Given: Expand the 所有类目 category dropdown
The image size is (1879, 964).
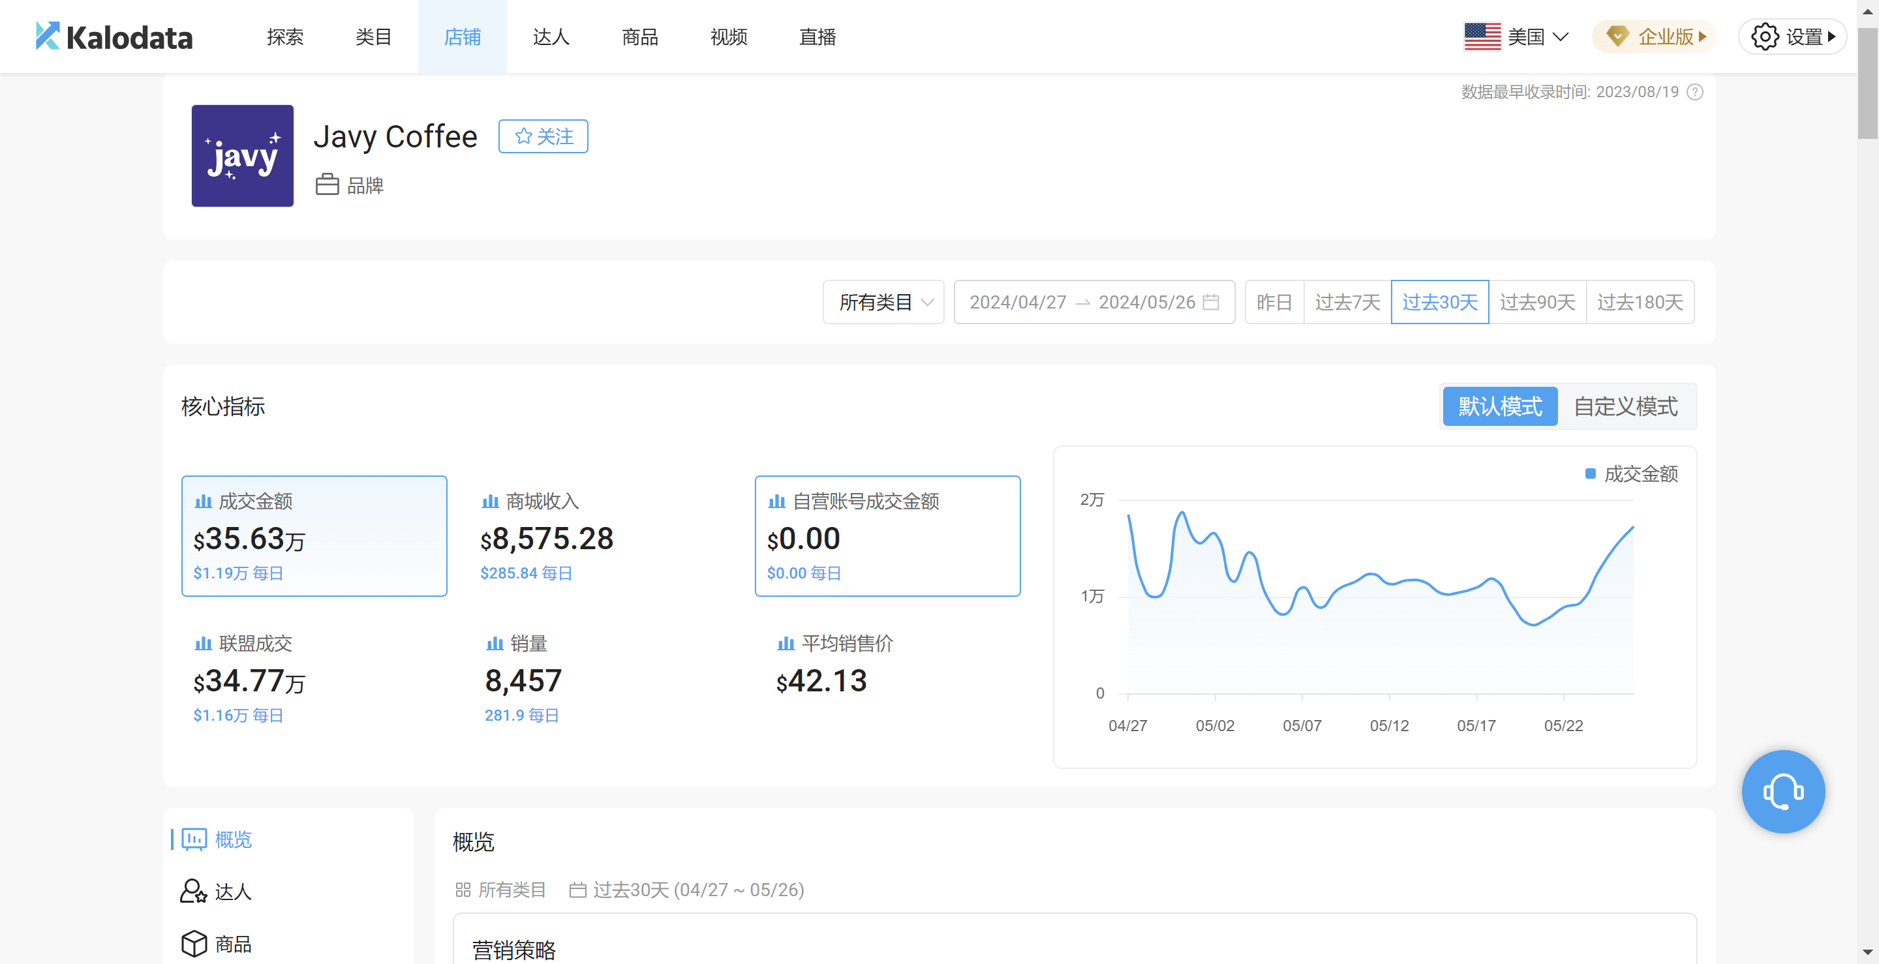Looking at the screenshot, I should coord(883,302).
